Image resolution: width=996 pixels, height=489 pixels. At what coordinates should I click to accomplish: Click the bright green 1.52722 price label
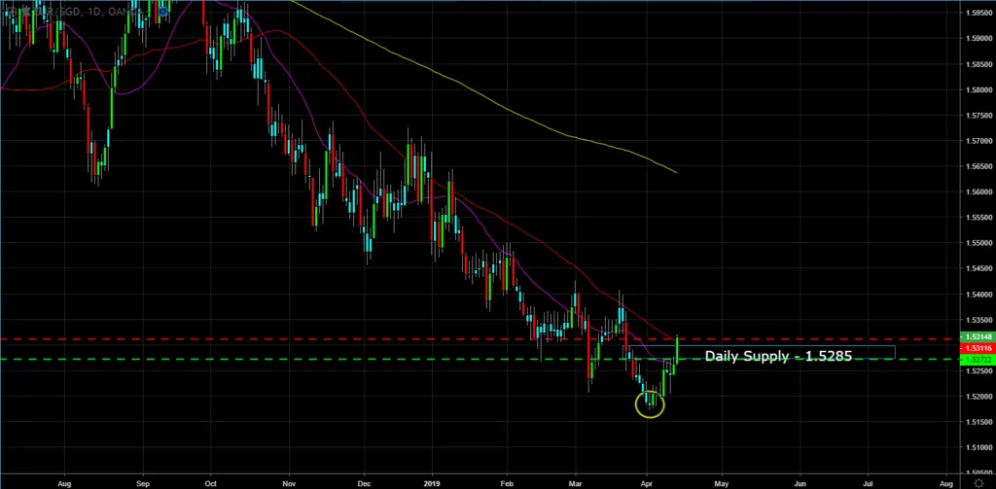(978, 360)
